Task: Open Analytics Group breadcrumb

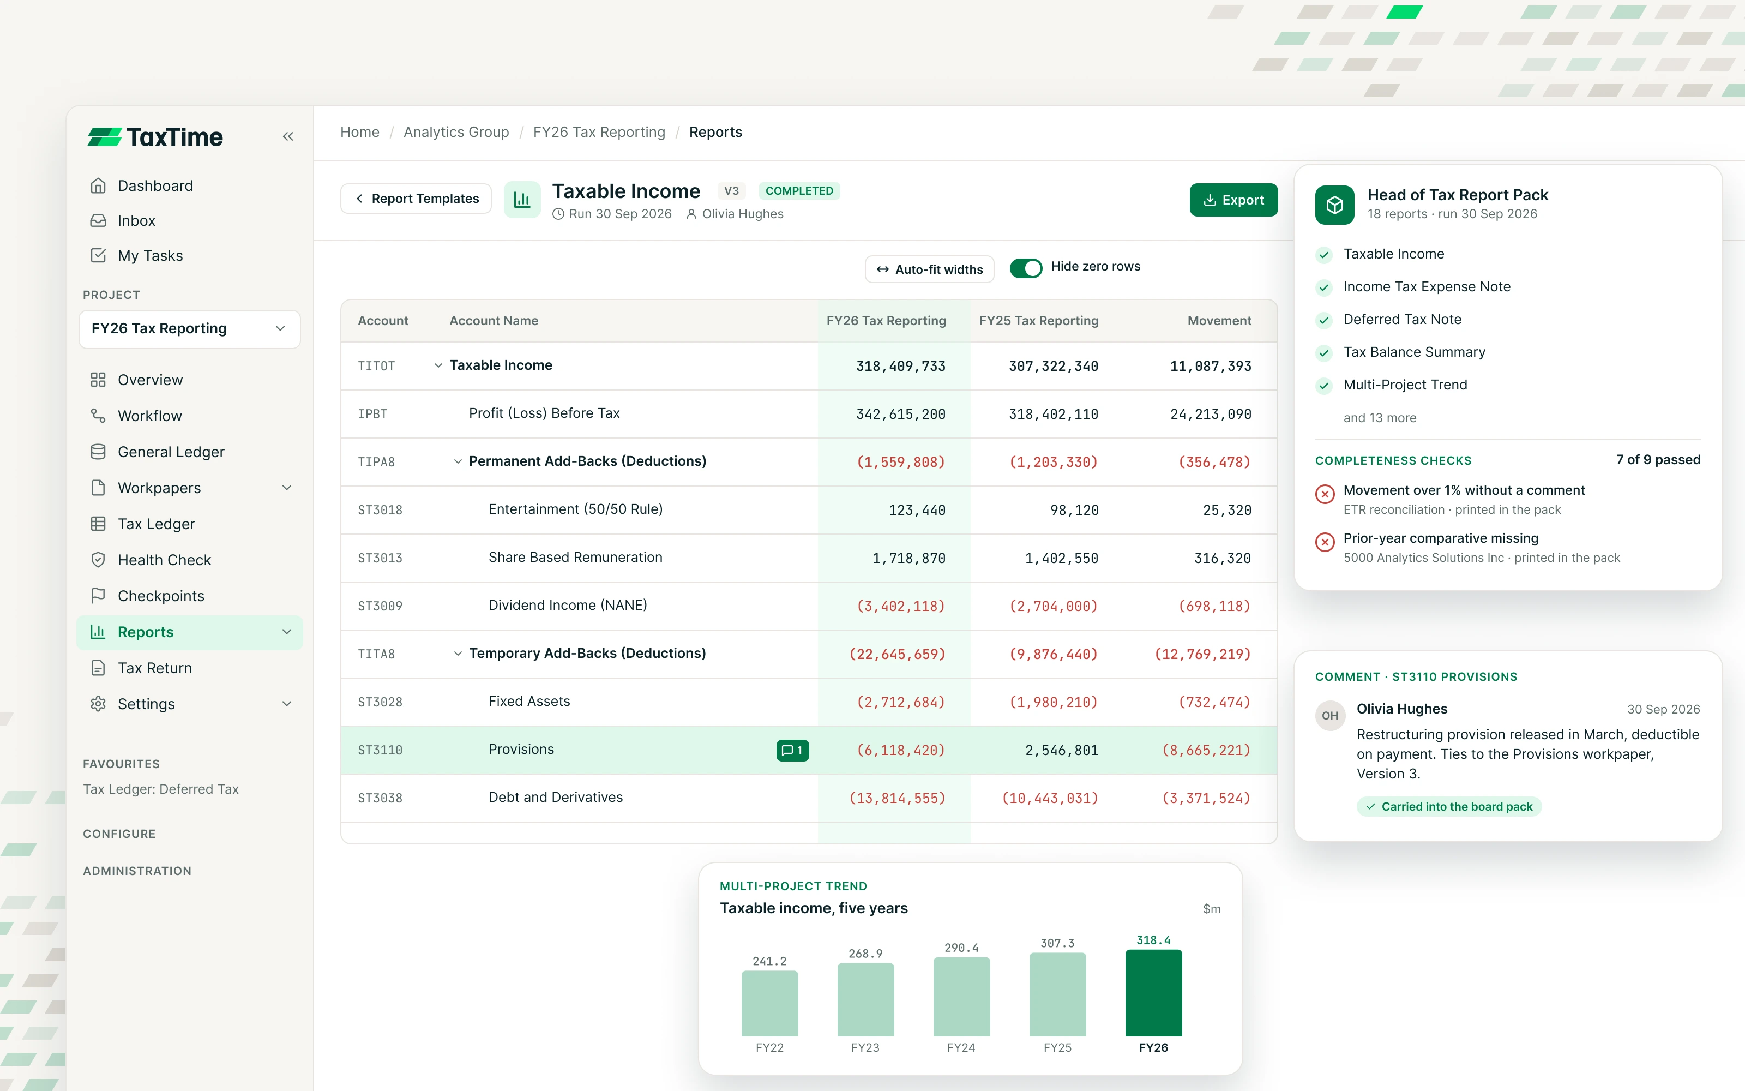Action: 456,132
